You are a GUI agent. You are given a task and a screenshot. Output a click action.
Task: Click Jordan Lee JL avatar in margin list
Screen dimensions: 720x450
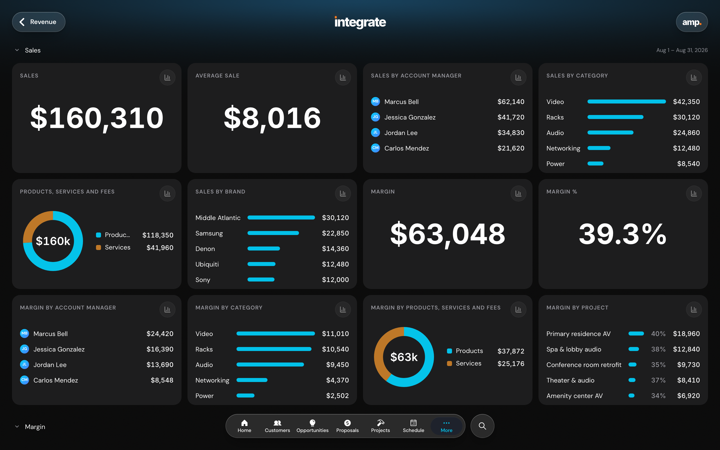coord(24,364)
